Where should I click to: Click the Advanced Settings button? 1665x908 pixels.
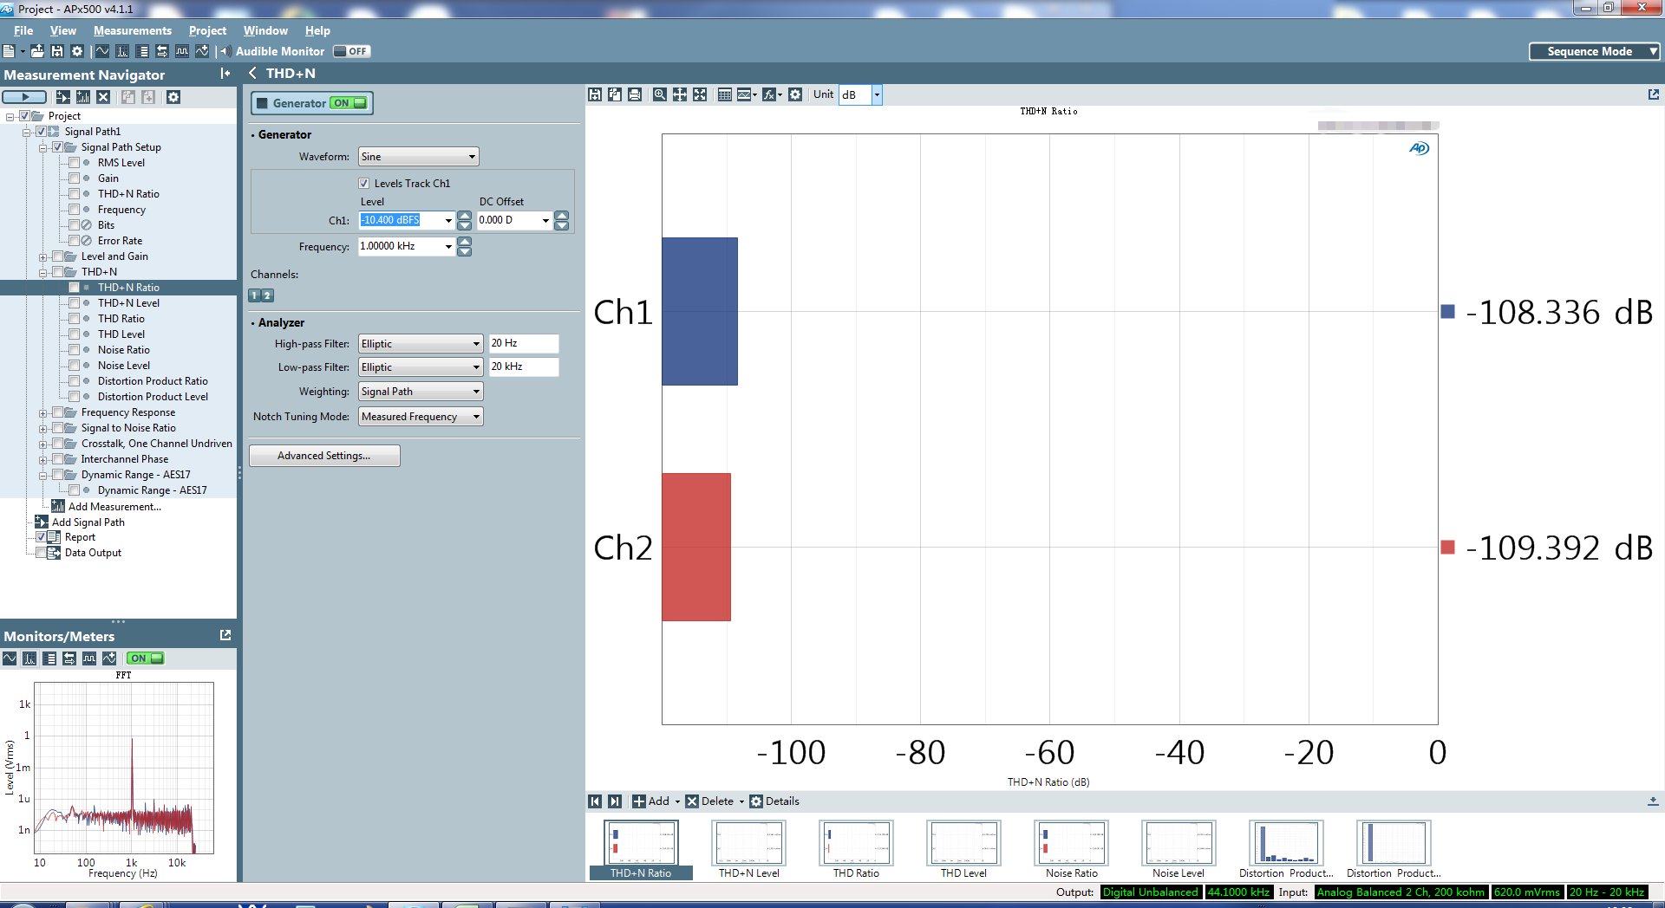click(x=324, y=456)
